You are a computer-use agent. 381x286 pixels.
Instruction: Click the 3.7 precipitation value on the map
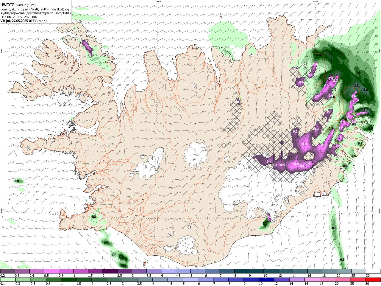click(366, 110)
